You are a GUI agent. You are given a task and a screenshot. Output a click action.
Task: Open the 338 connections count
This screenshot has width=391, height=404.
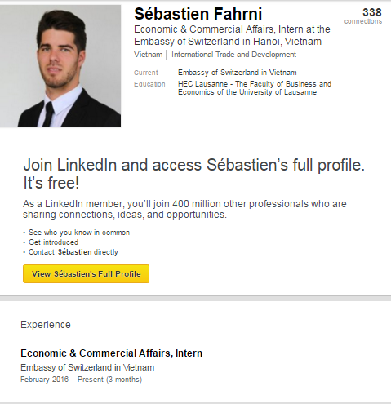tap(372, 12)
